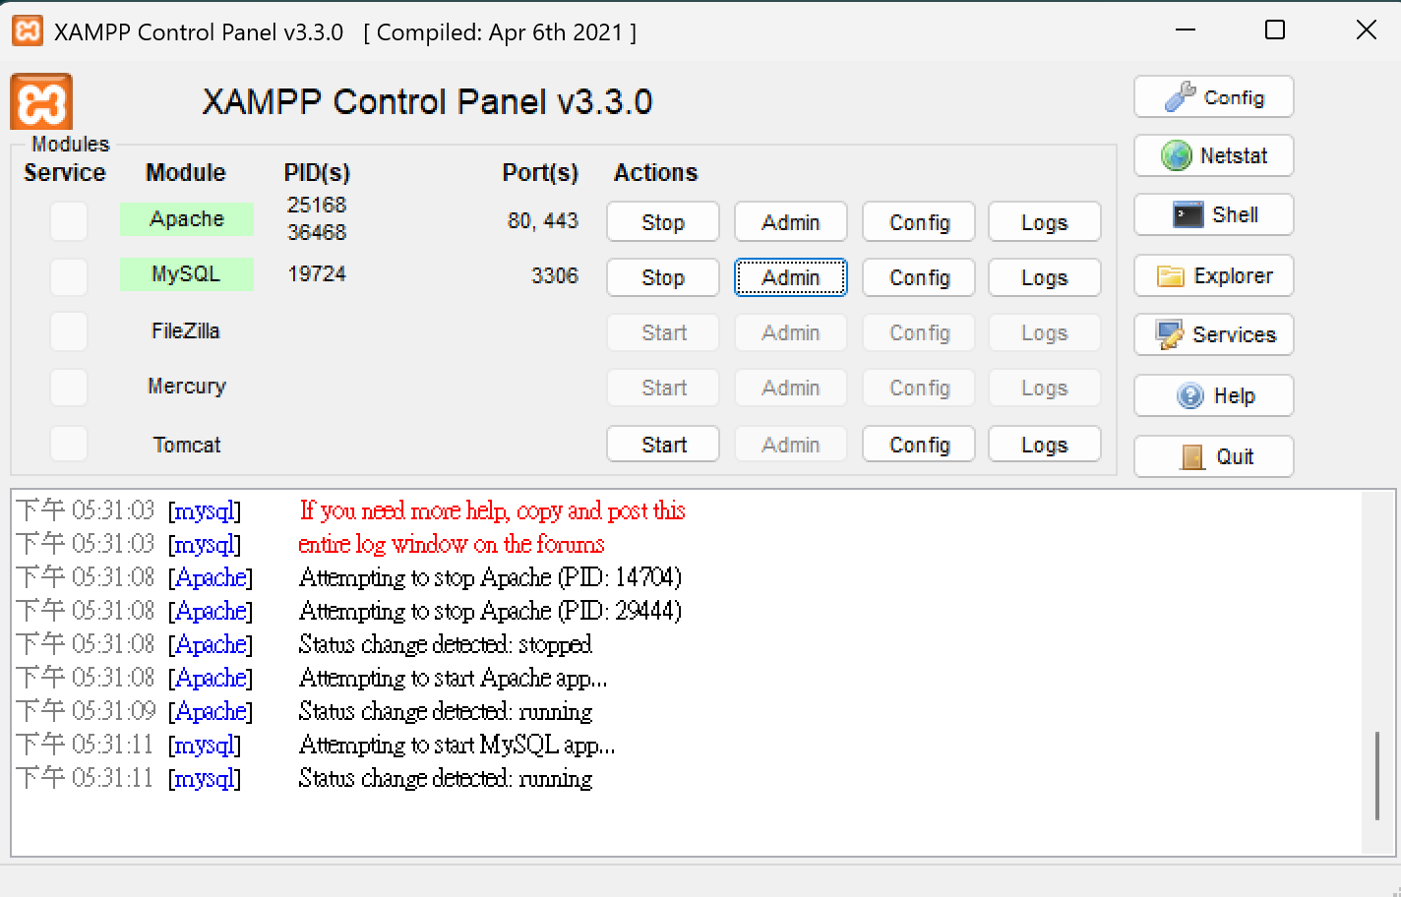Stop the MySQL module
This screenshot has width=1401, height=897.
663,277
